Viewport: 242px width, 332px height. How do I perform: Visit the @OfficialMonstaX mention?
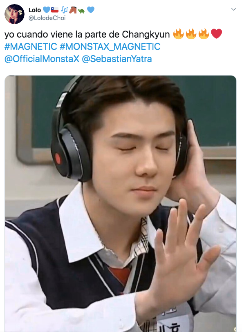pos(42,59)
